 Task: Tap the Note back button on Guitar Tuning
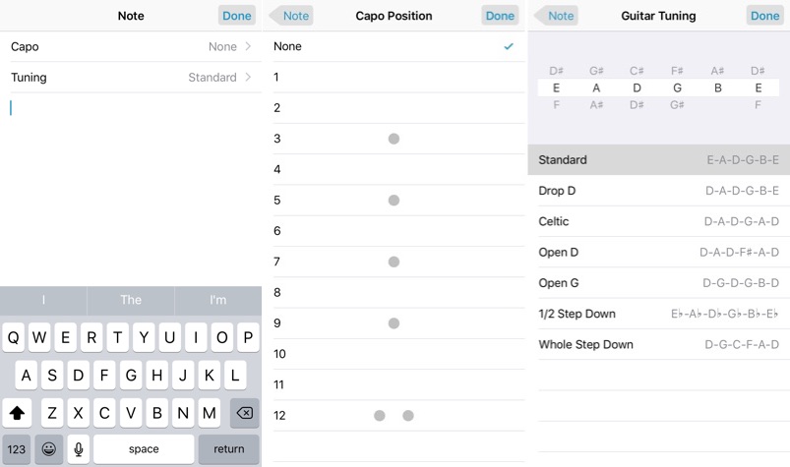556,16
